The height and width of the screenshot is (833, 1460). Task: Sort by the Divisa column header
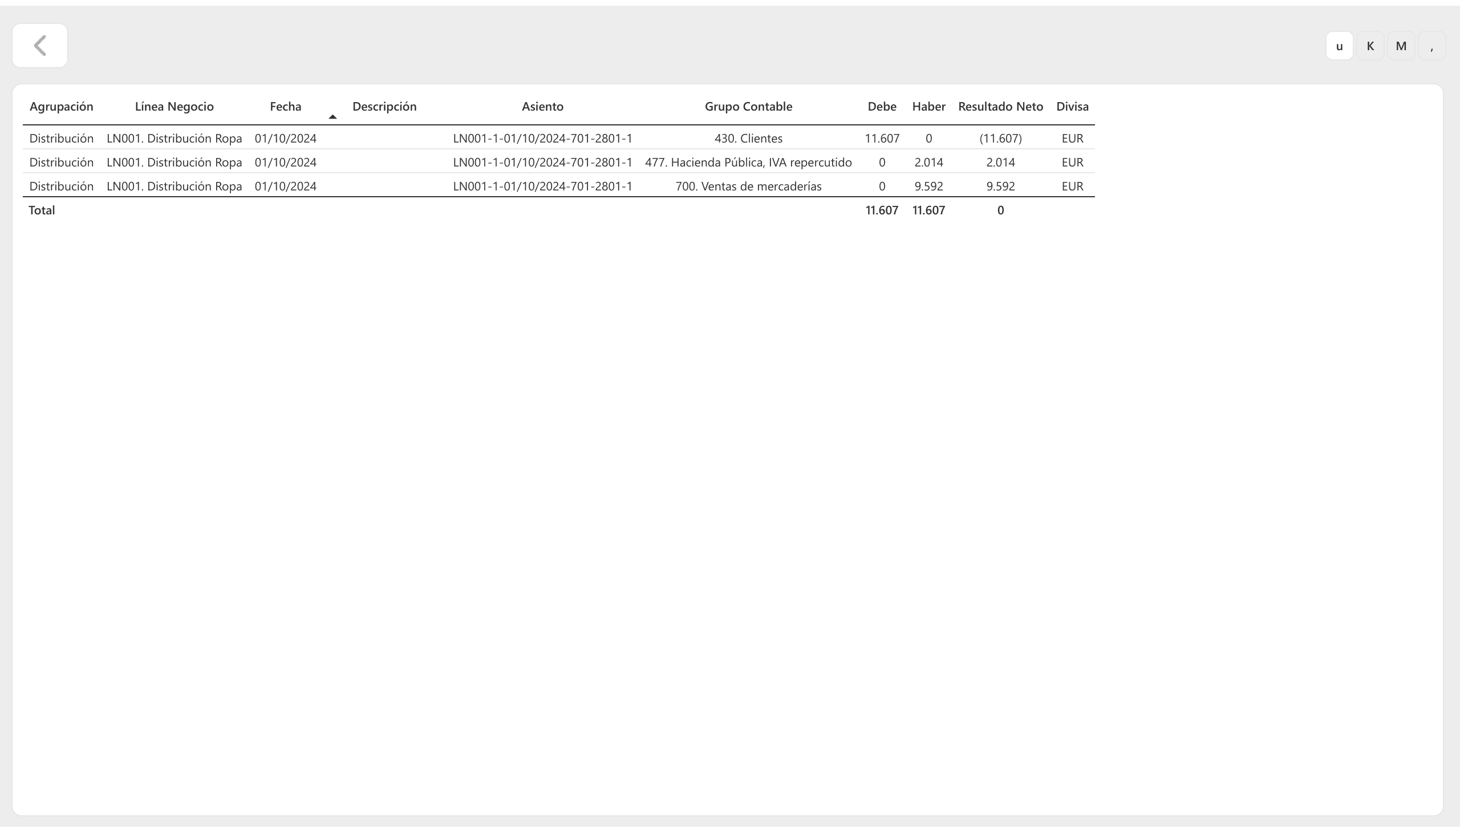point(1072,107)
